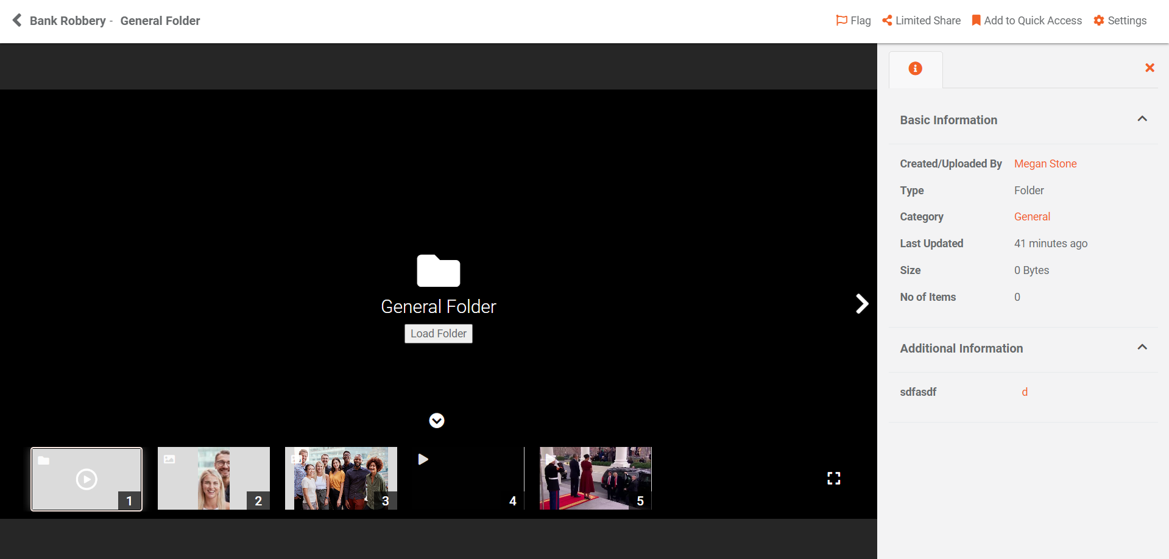This screenshot has height=559, width=1169.
Task: Go to next item with right chevron
Action: 861,304
